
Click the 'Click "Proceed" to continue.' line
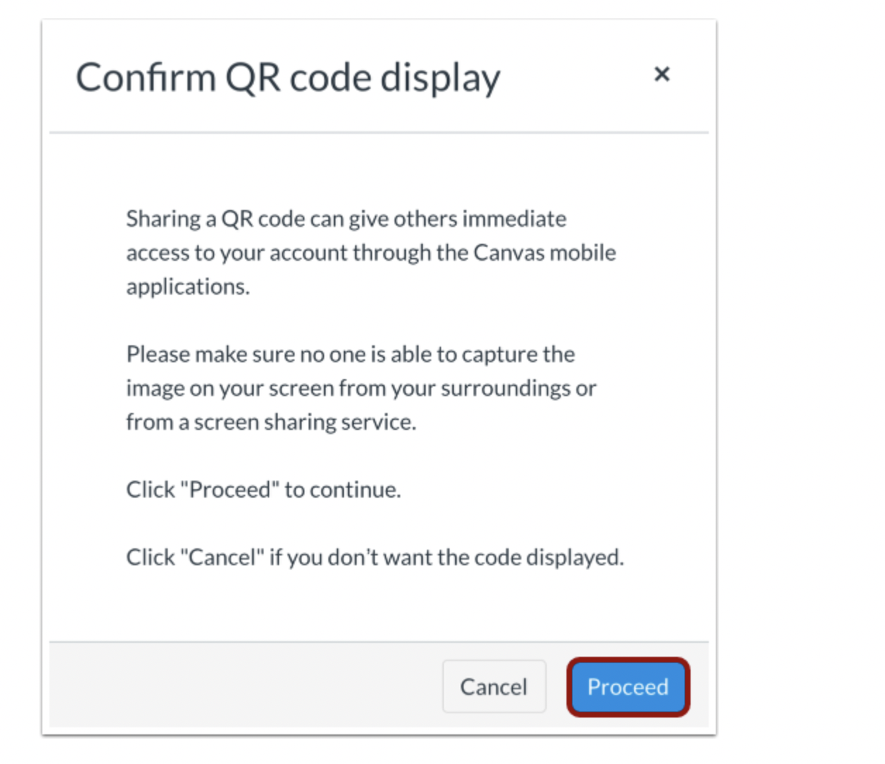tap(263, 490)
